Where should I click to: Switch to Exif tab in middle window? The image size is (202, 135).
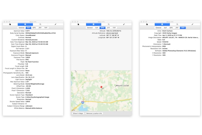pyautogui.click(x=97, y=28)
